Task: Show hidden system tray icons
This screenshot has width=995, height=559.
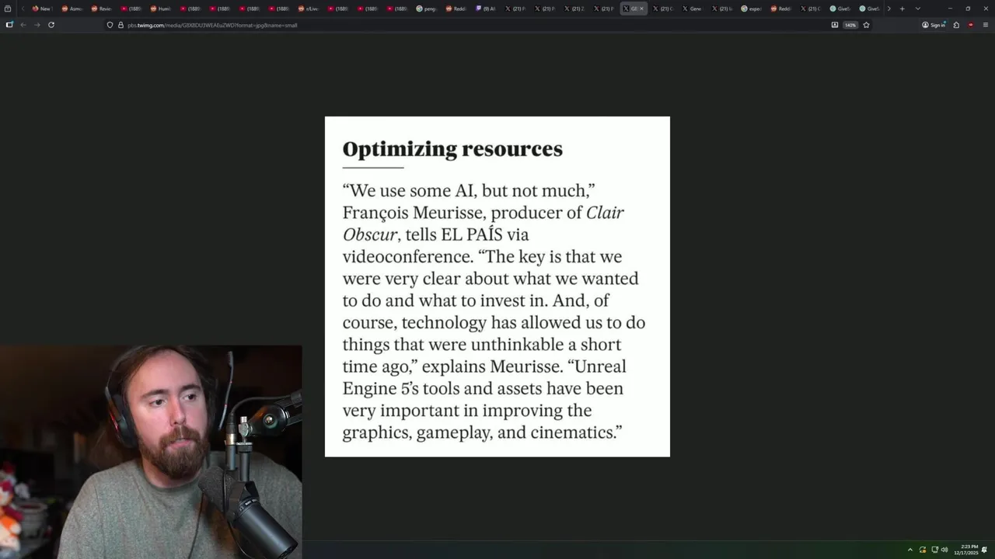Action: click(910, 550)
